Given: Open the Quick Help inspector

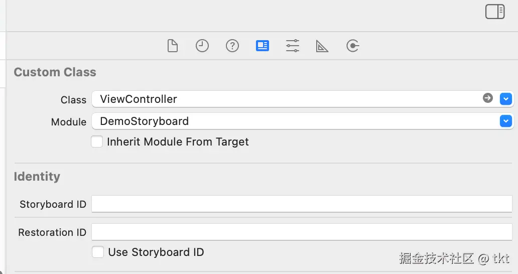Looking at the screenshot, I should (x=232, y=46).
